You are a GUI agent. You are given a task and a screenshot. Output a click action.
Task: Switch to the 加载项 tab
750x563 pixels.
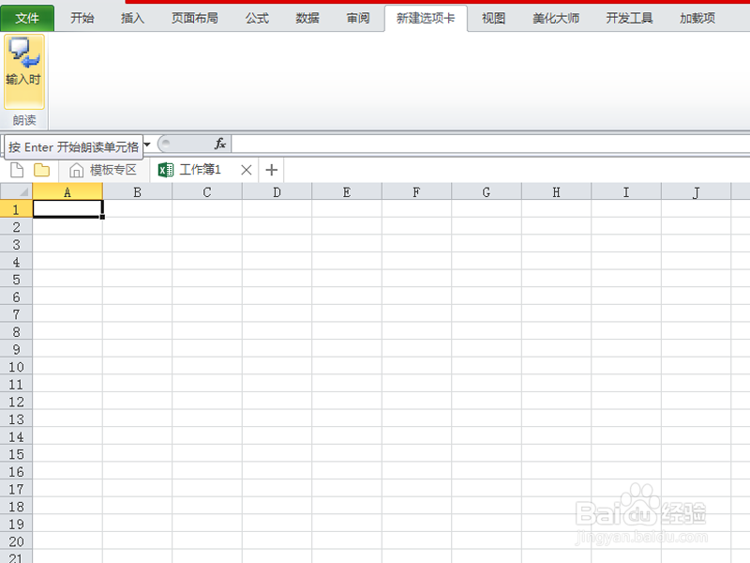click(697, 18)
